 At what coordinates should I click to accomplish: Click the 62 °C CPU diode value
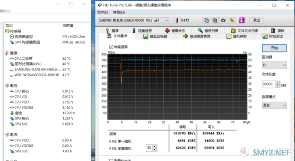click(66, 58)
